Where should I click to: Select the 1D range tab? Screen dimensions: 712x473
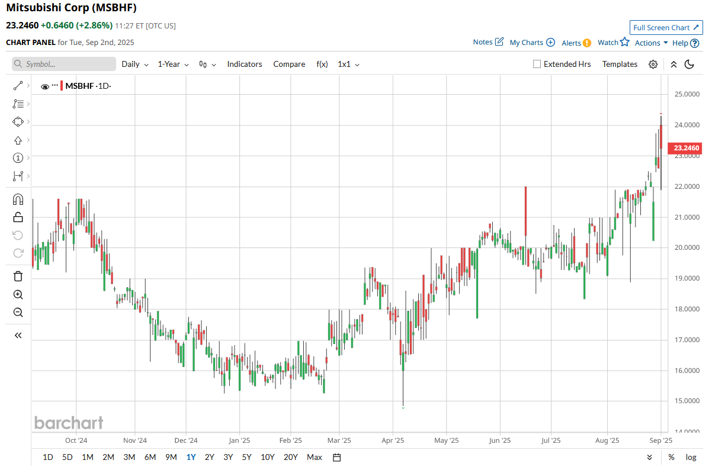click(x=48, y=457)
